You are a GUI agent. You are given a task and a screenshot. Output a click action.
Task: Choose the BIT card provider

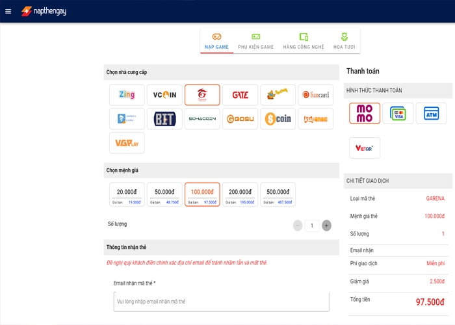[x=164, y=119]
